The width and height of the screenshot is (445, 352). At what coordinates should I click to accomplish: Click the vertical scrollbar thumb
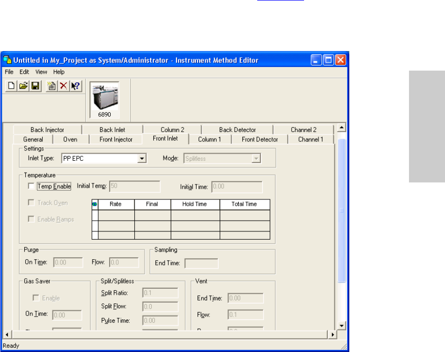click(342, 210)
